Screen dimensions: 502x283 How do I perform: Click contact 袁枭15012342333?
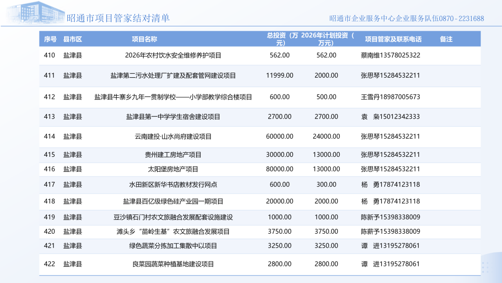pos(390,117)
